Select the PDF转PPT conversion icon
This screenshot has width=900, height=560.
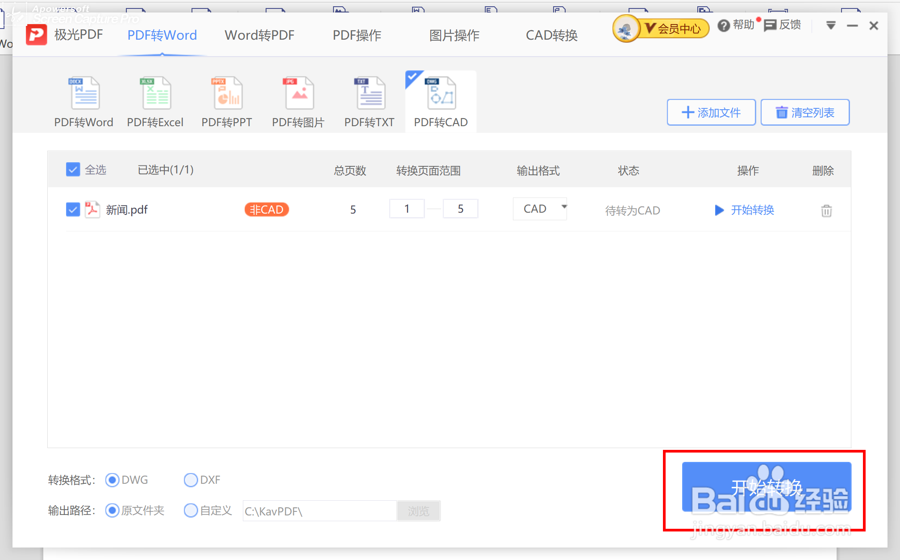point(227,94)
